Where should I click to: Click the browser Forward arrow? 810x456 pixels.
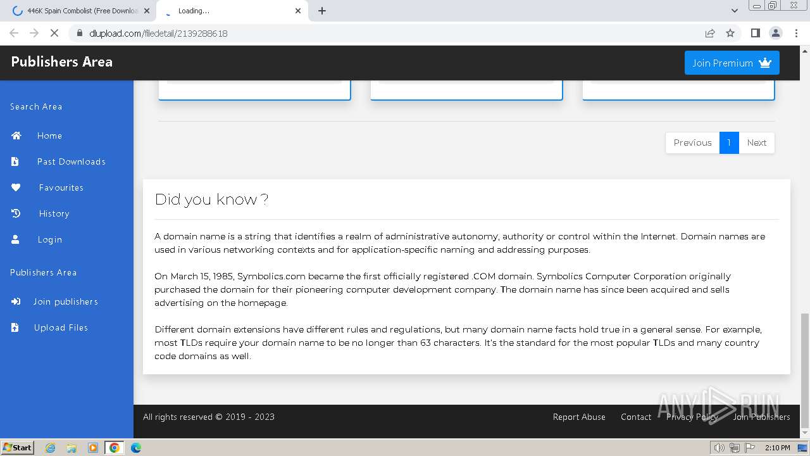tap(34, 33)
